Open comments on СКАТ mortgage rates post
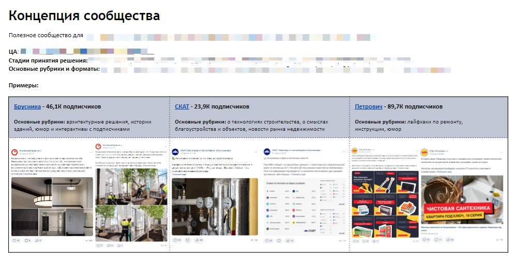 pos(279,241)
